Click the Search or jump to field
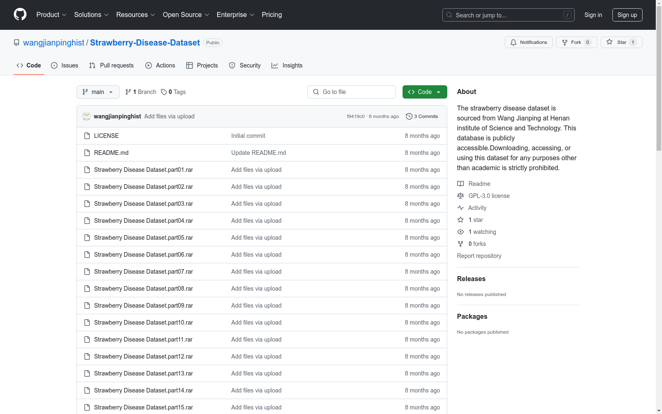 click(x=508, y=15)
